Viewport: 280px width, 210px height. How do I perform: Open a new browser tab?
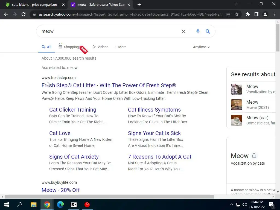point(139,5)
